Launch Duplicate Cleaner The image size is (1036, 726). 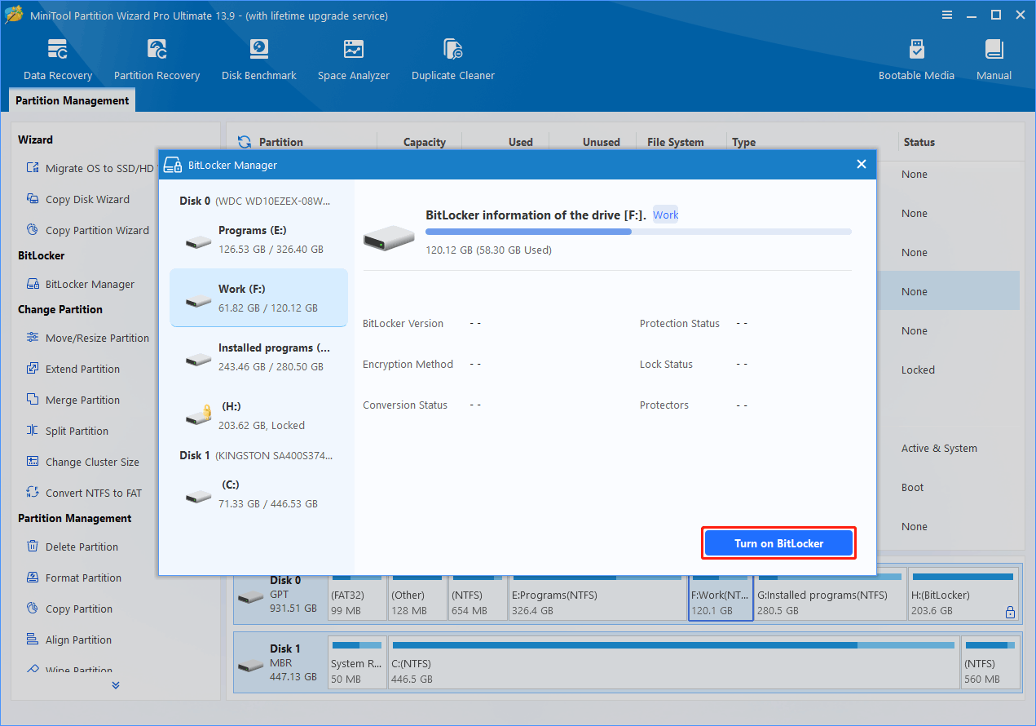pyautogui.click(x=453, y=60)
